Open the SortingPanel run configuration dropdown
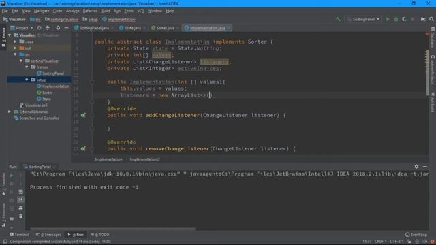Viewport: 436px width, 245px height. [363, 19]
